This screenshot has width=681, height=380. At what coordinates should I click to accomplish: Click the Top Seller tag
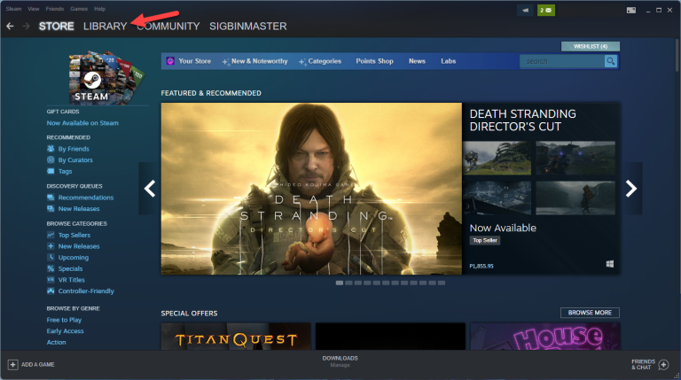pyautogui.click(x=485, y=240)
